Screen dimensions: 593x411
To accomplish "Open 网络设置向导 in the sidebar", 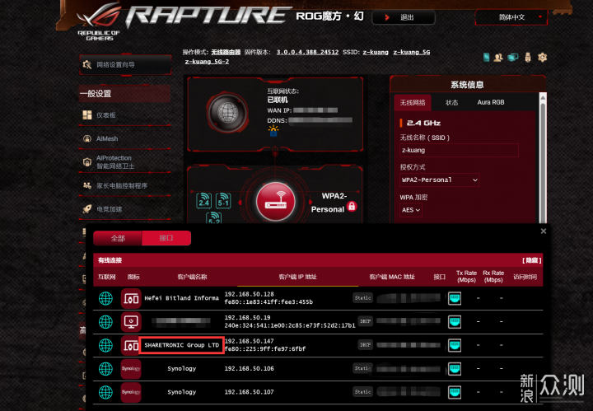I will click(125, 65).
